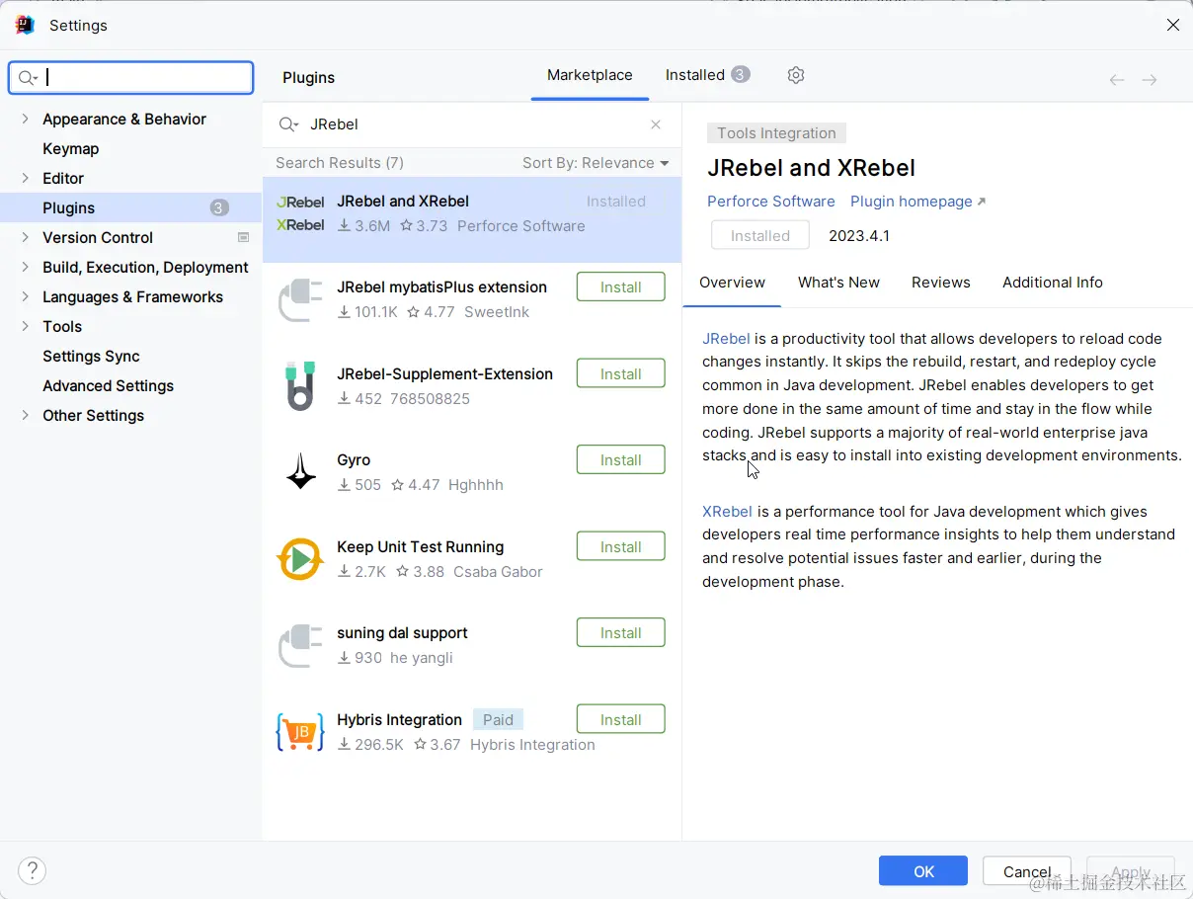1193x899 pixels.
Task: Open help with the question mark icon
Action: 33,870
